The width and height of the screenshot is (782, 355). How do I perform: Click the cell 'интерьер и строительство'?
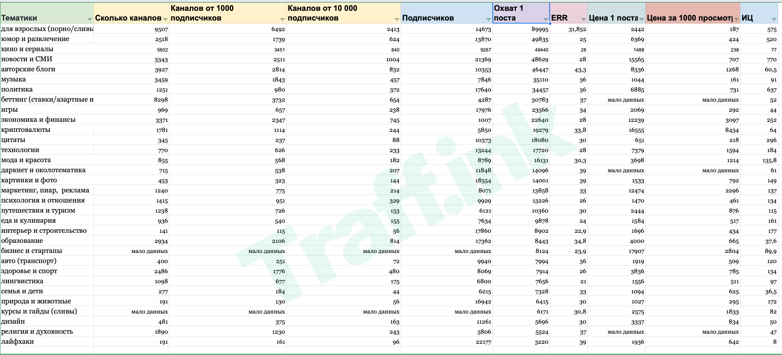47,231
